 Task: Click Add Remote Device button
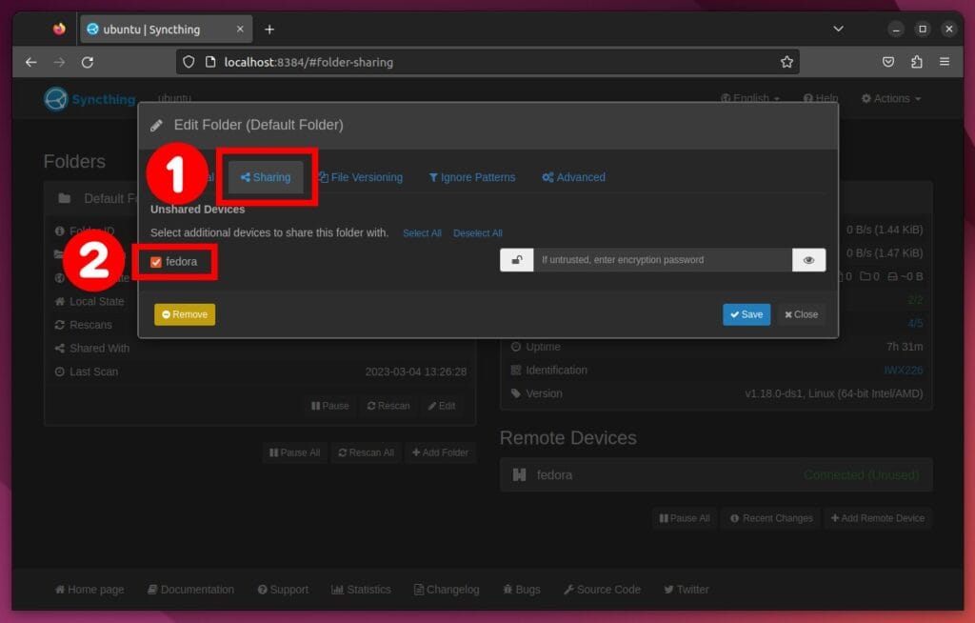point(878,518)
